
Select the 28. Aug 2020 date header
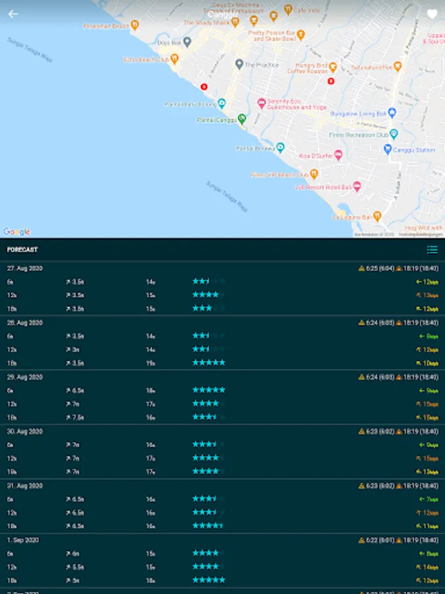click(24, 323)
